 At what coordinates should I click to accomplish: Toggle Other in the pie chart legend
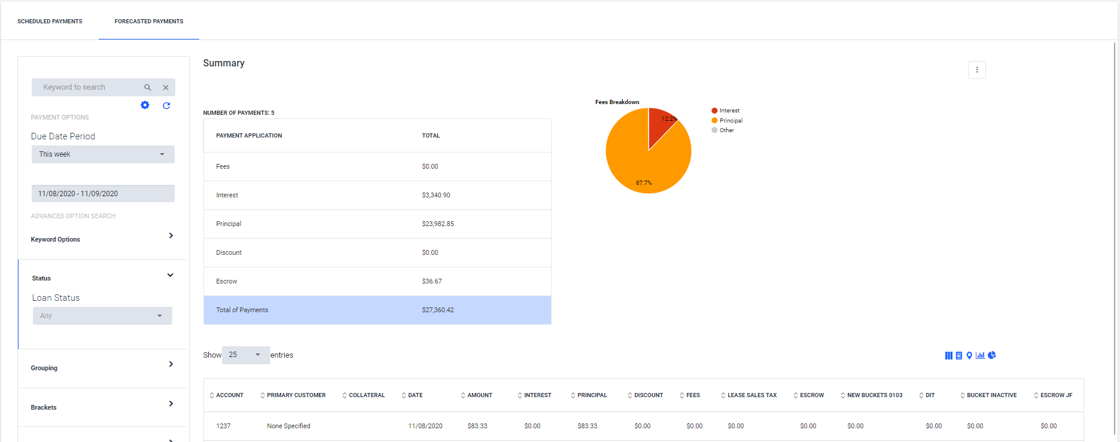tap(723, 130)
